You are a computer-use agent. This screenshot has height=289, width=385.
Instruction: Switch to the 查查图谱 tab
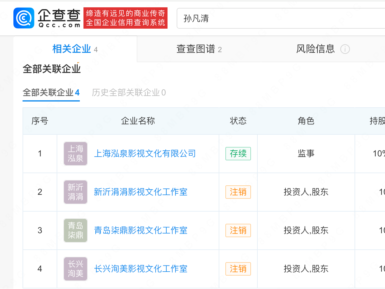coord(199,49)
